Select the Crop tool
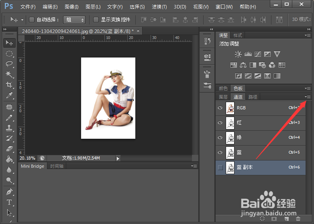Image resolution: width=314 pixels, height=224 pixels. 9,84
